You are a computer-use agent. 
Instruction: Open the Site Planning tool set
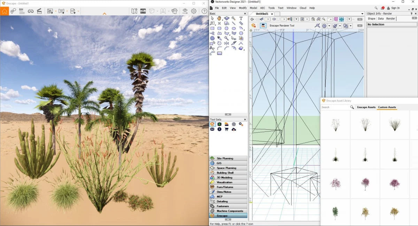[228, 159]
